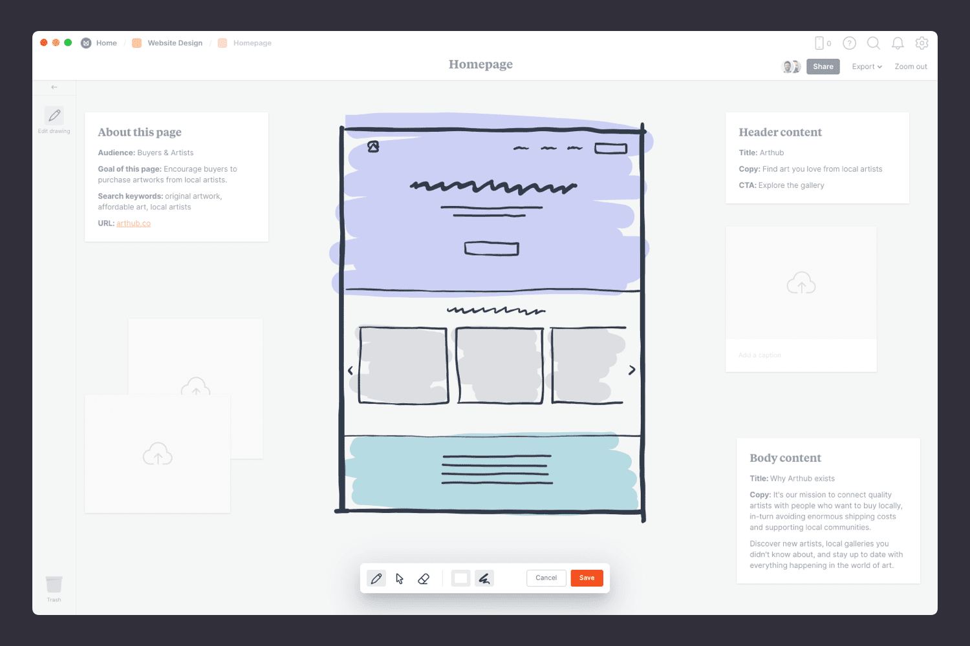This screenshot has width=970, height=646.
Task: Toggle Edit drawing mode in the left sidebar
Action: tap(54, 116)
